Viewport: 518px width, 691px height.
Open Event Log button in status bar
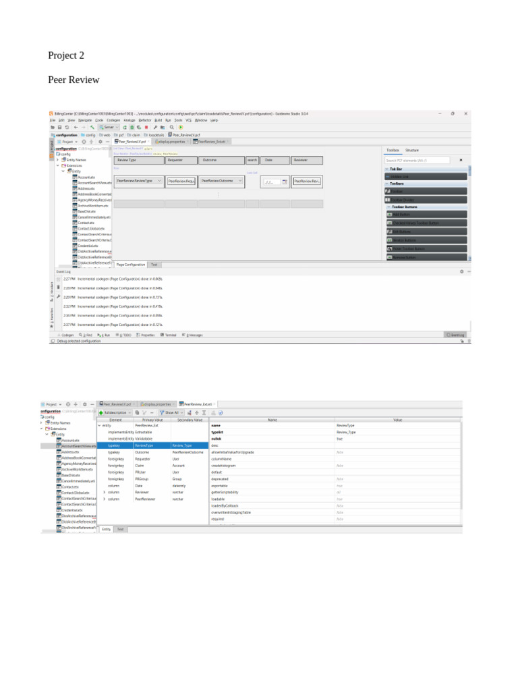click(x=455, y=335)
